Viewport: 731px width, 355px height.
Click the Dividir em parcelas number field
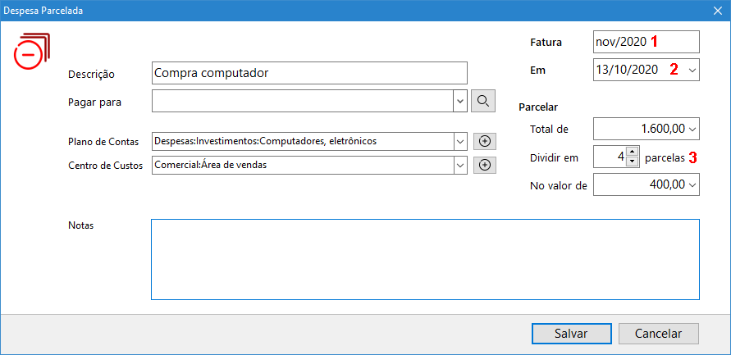pos(609,157)
